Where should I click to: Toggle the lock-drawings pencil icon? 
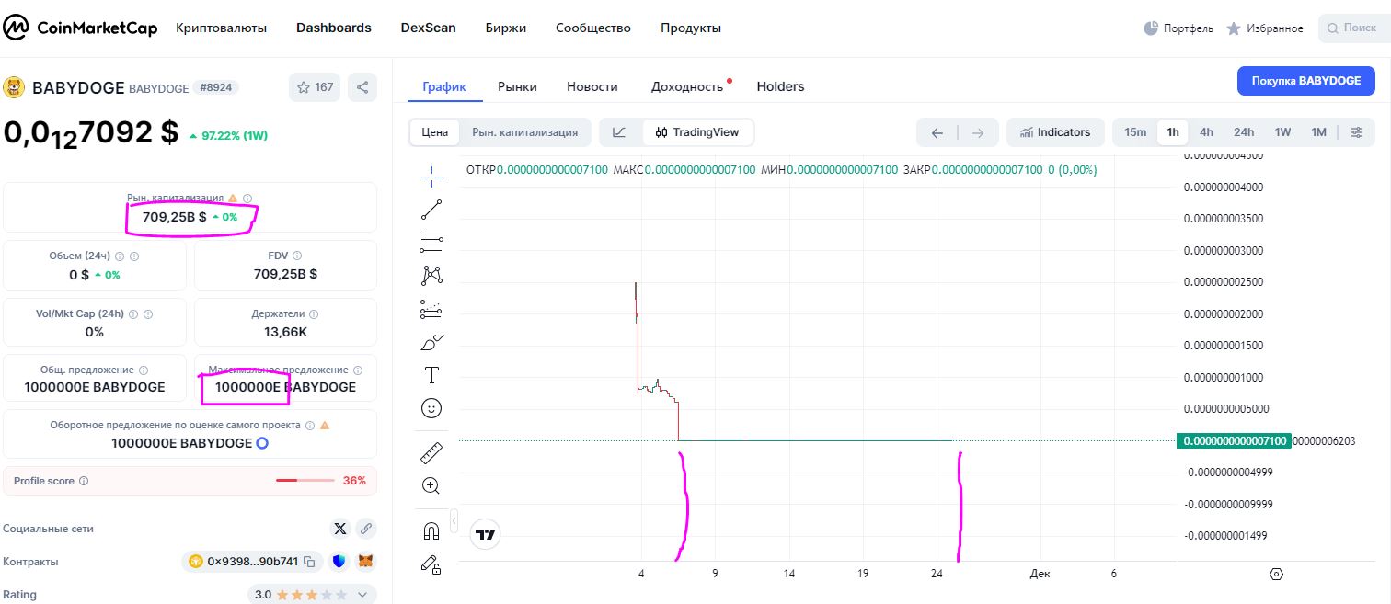click(431, 564)
